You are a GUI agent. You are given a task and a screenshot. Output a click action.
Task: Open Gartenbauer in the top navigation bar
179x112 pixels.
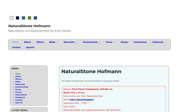point(140,42)
